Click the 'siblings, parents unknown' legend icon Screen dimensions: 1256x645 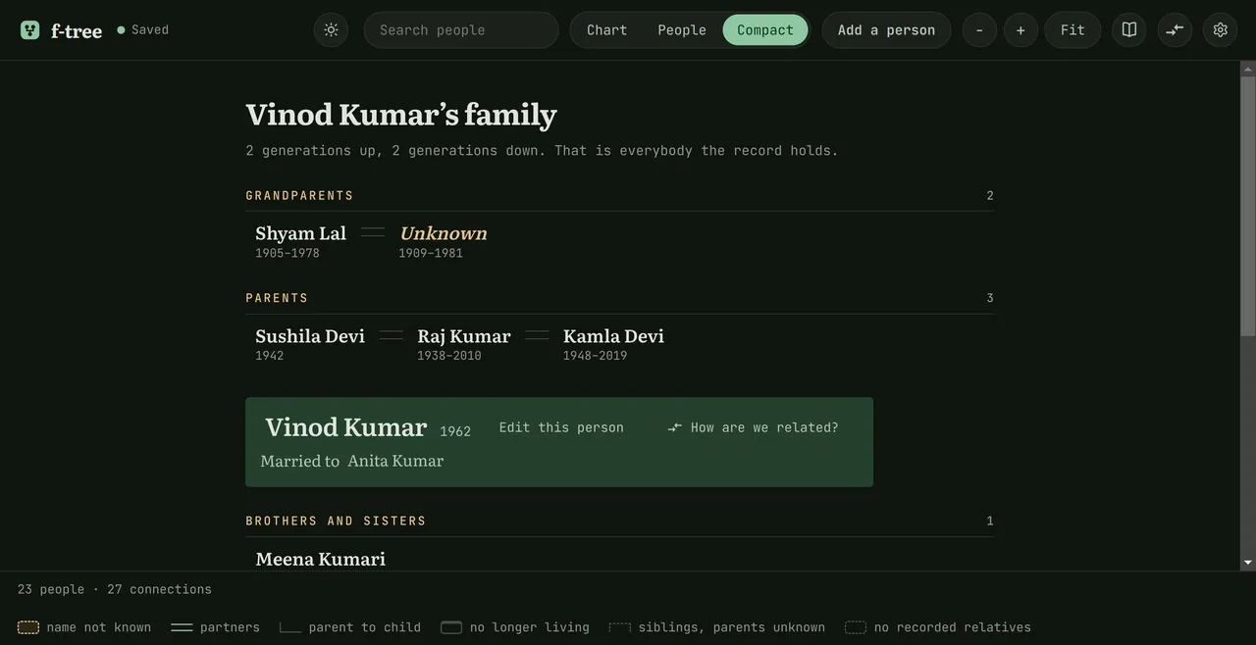coord(620,627)
